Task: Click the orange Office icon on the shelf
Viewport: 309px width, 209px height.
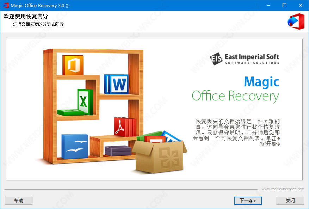Action: [x=73, y=65]
